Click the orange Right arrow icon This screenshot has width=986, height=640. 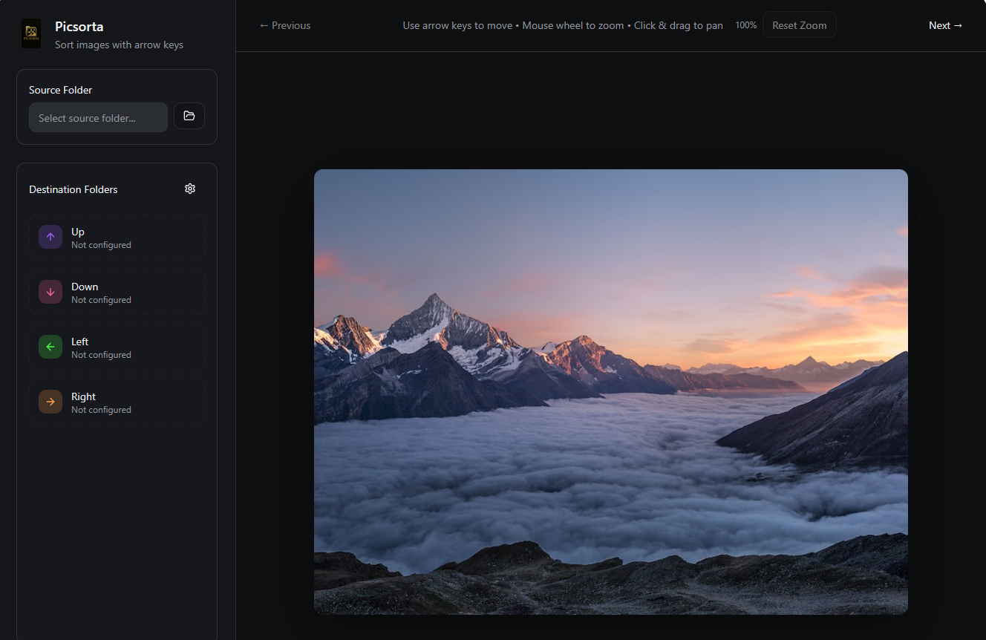tap(50, 401)
